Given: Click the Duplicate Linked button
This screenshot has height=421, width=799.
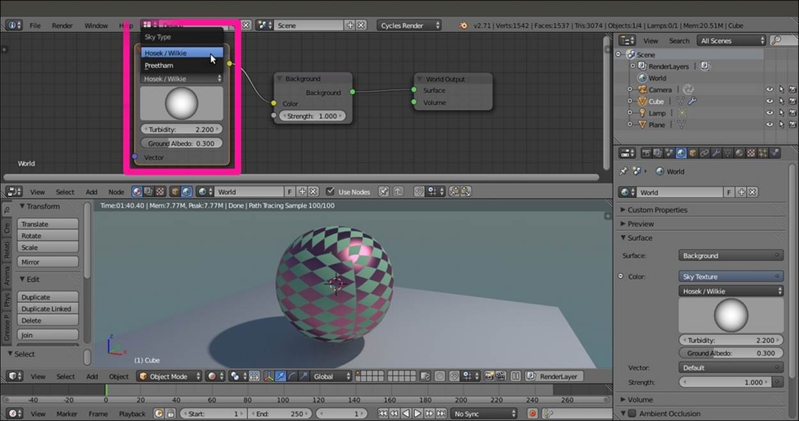Looking at the screenshot, I should click(49, 309).
